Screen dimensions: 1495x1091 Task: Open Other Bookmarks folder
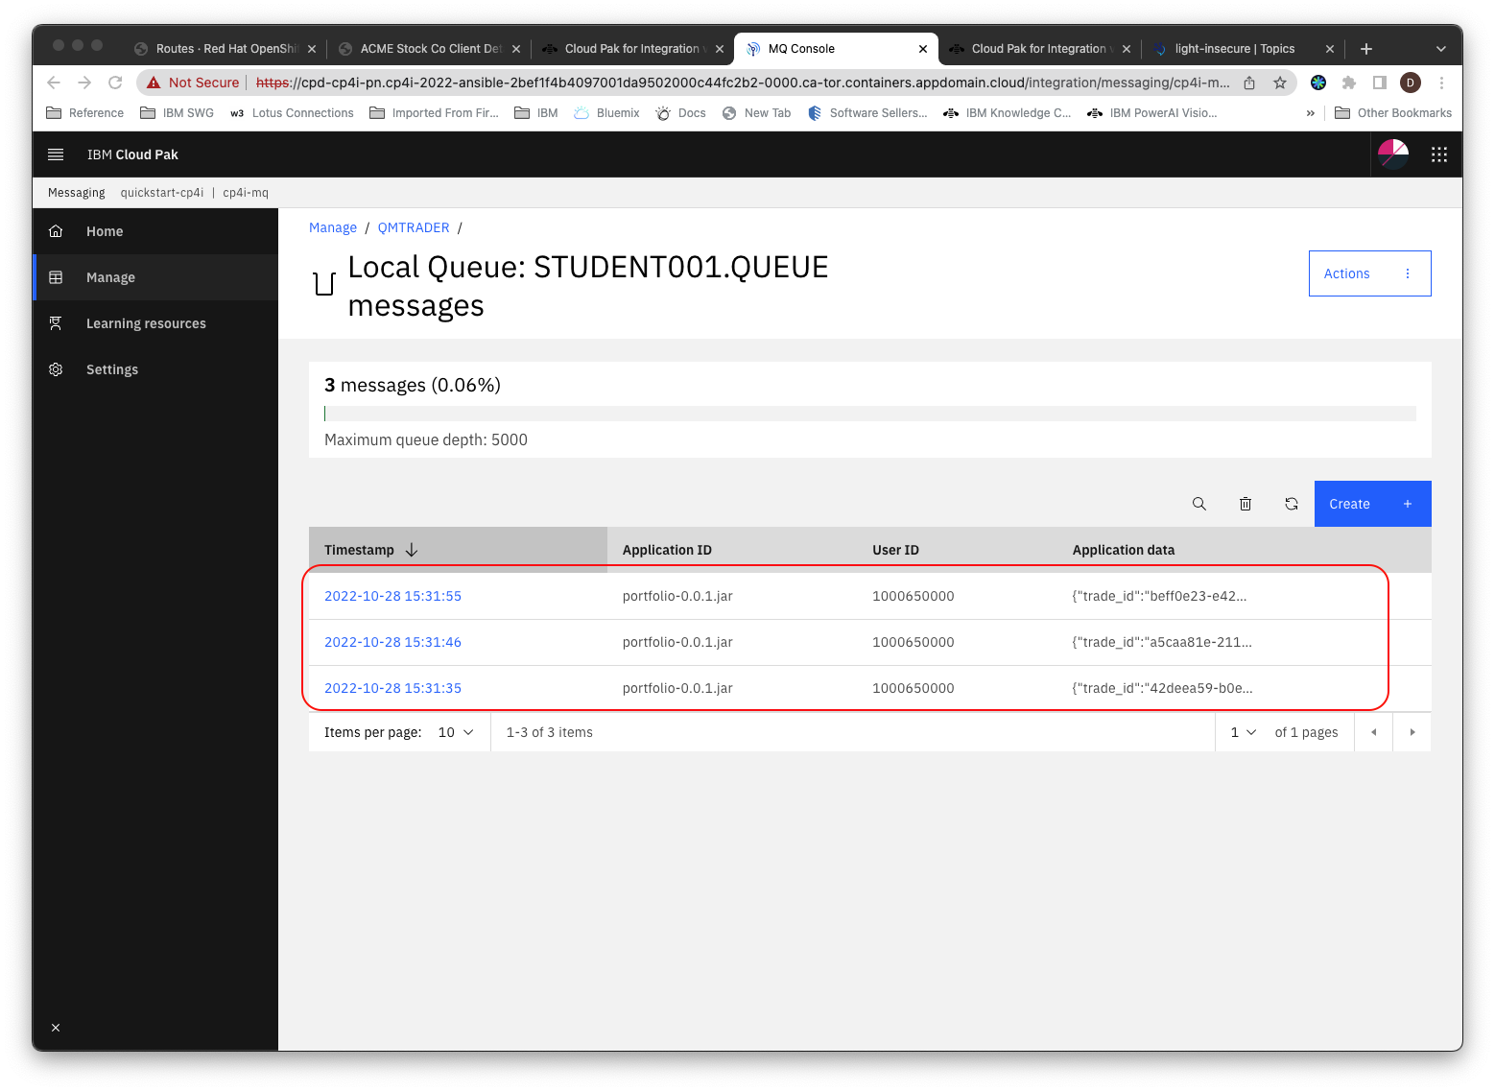tap(1393, 113)
